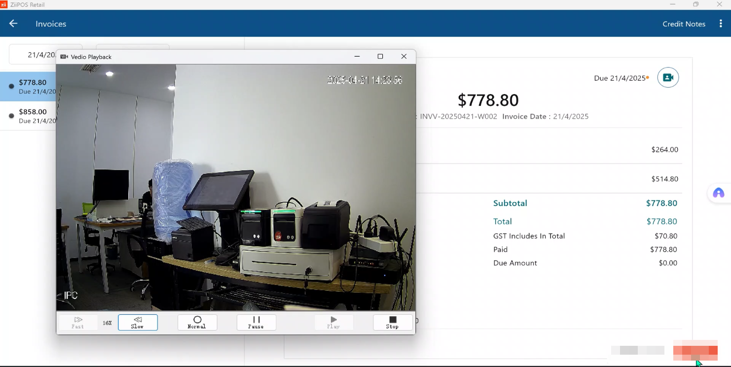Open Credit Notes

tap(684, 24)
